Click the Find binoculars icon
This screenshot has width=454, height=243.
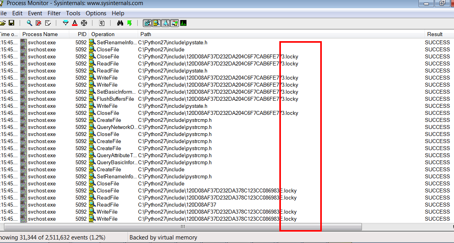tap(120, 23)
